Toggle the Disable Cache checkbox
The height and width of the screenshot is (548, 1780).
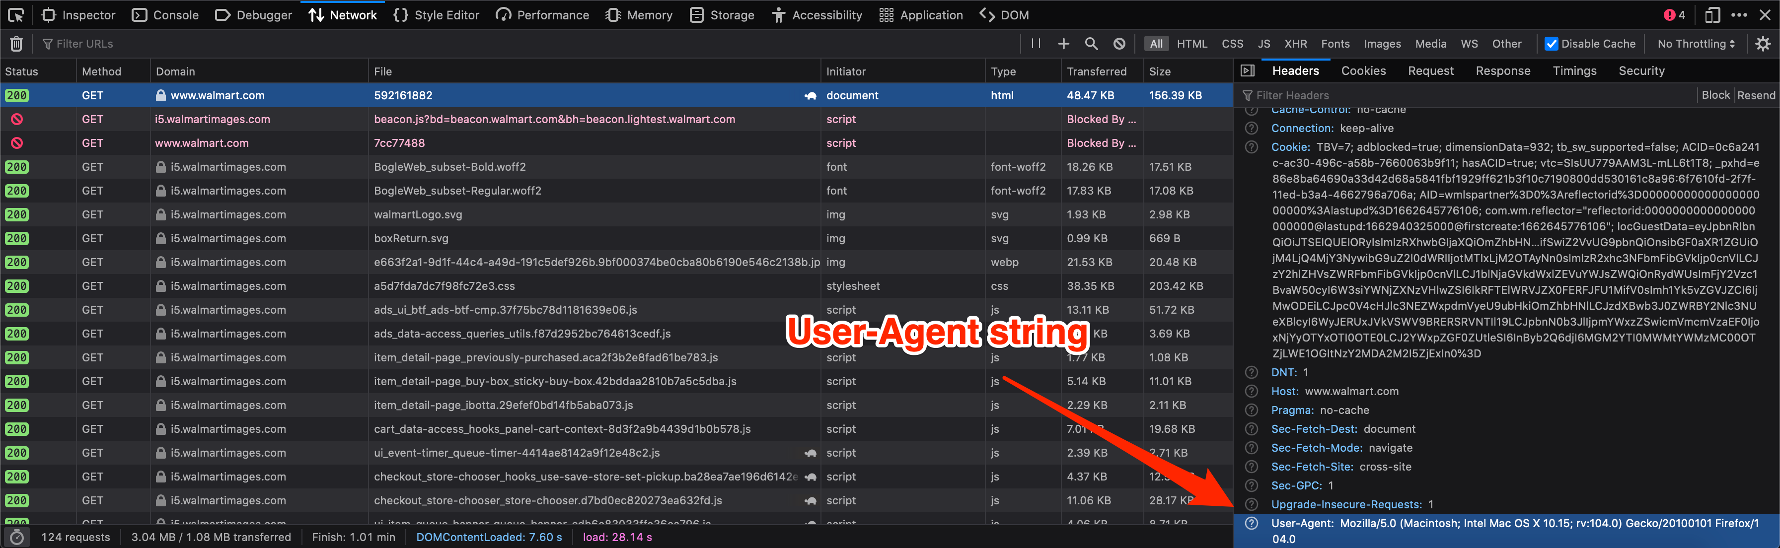[1550, 44]
